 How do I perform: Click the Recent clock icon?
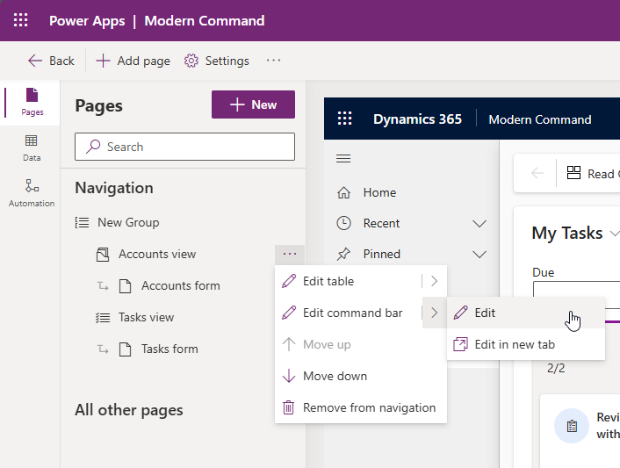(x=343, y=223)
